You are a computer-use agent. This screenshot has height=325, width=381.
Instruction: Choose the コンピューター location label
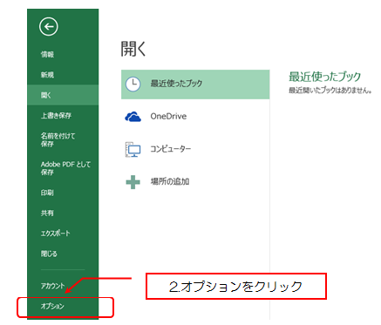coord(171,149)
